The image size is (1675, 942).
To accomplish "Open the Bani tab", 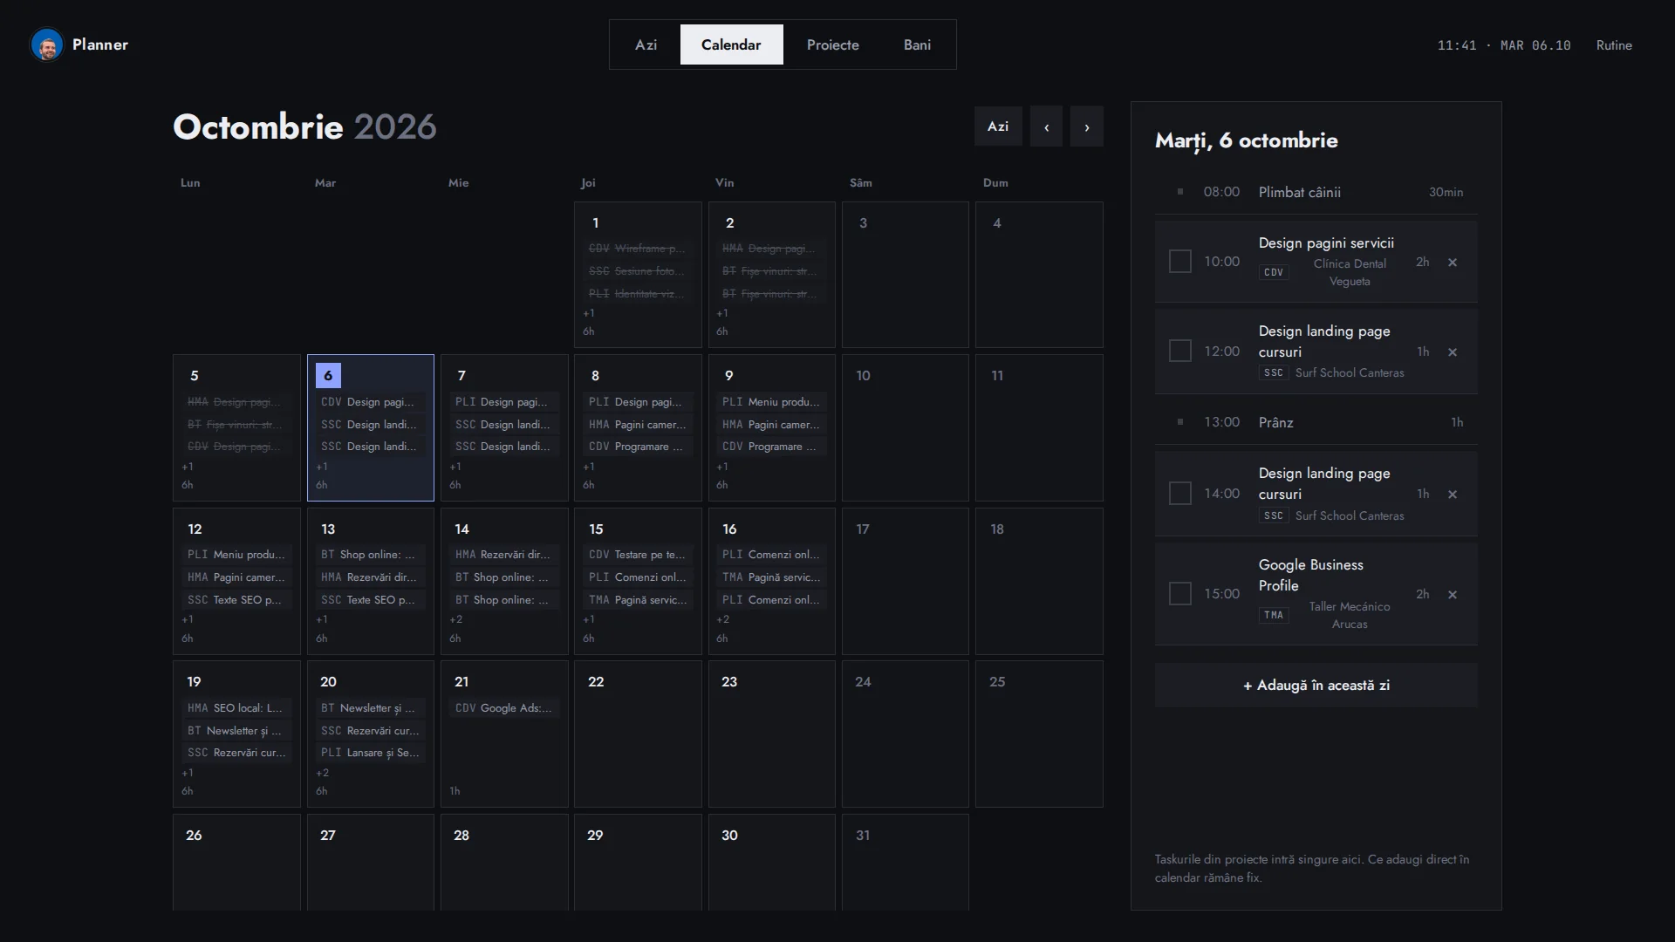I will (x=917, y=44).
